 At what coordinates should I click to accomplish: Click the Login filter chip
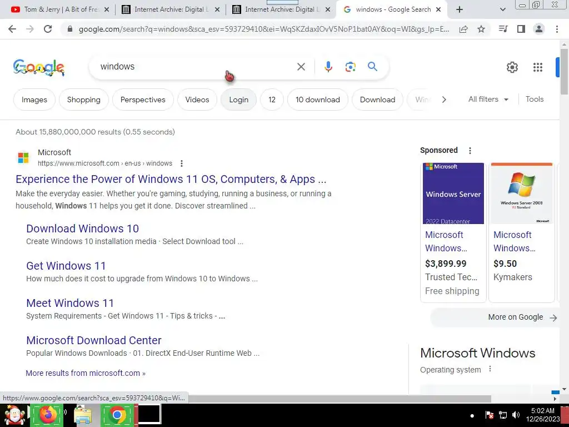click(x=238, y=100)
